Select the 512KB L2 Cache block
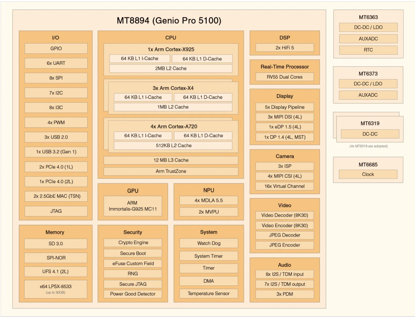415x318 pixels. click(x=173, y=145)
